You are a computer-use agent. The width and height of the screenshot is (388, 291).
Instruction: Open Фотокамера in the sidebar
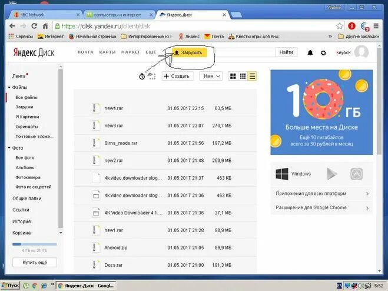[28, 177]
